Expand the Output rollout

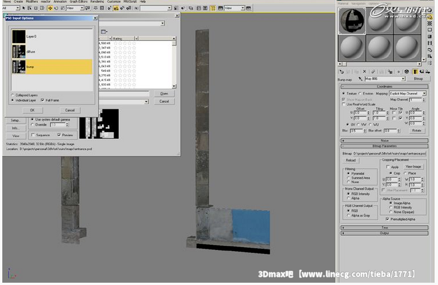(384, 233)
